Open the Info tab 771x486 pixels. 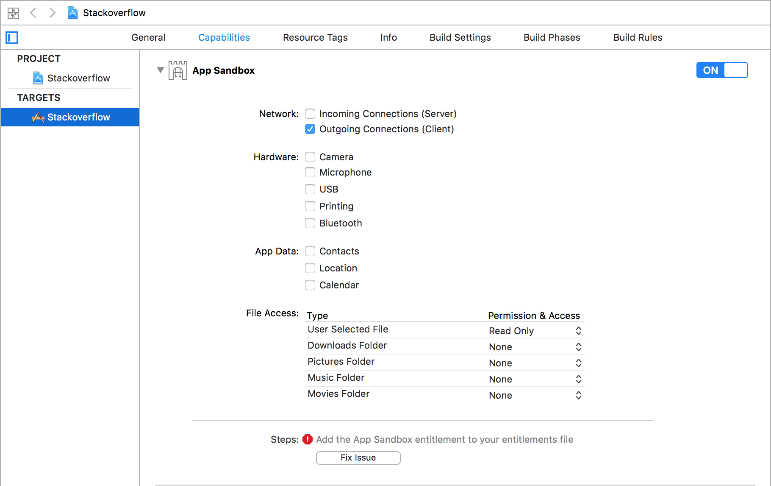388,37
